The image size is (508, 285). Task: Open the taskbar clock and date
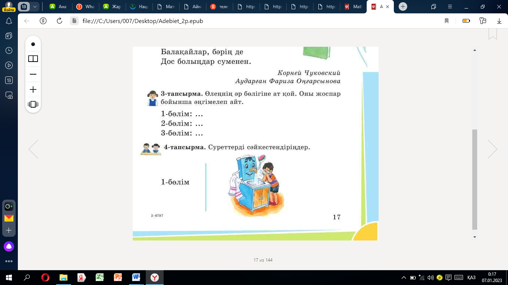point(492,278)
